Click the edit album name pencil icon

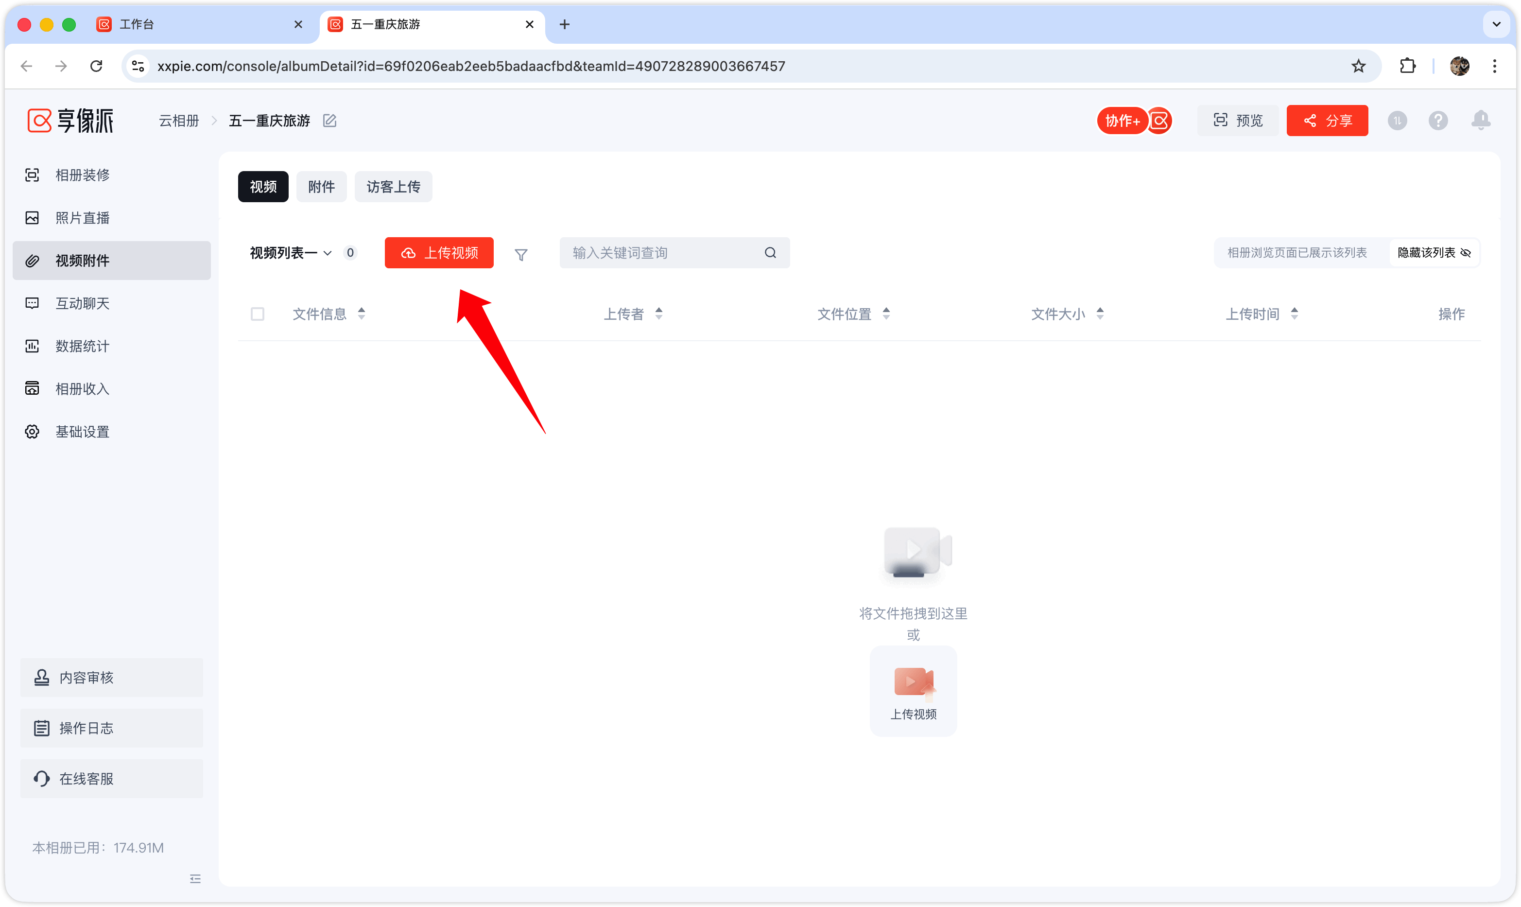point(330,121)
